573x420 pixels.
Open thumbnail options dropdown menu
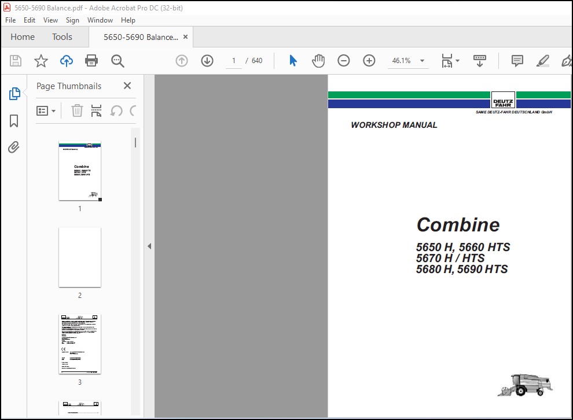[46, 110]
